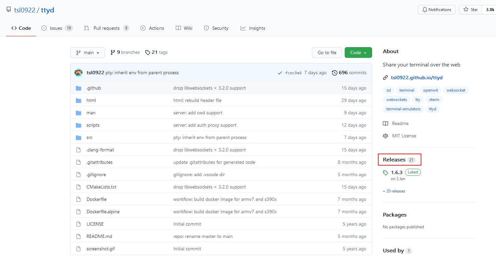Click the man folder icon
This screenshot has height=257, width=496.
point(78,113)
